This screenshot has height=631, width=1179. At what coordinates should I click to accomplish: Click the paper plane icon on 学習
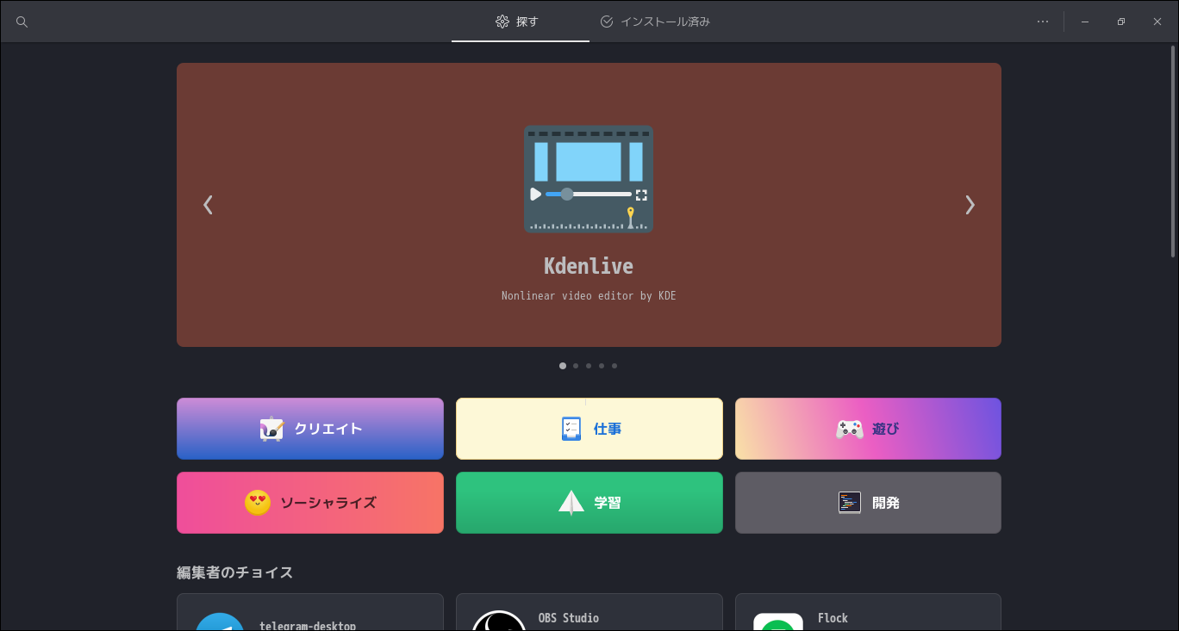coord(571,503)
